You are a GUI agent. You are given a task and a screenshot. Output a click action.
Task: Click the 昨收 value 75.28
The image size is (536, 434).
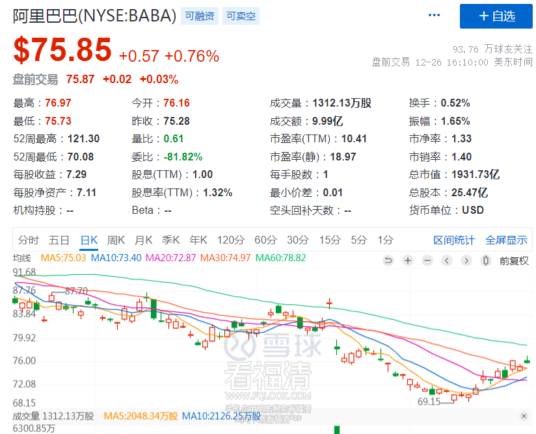176,121
